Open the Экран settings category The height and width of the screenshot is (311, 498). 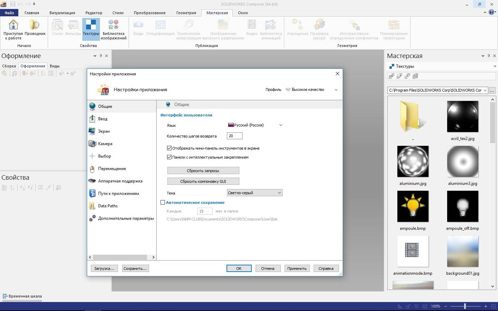tap(122, 131)
